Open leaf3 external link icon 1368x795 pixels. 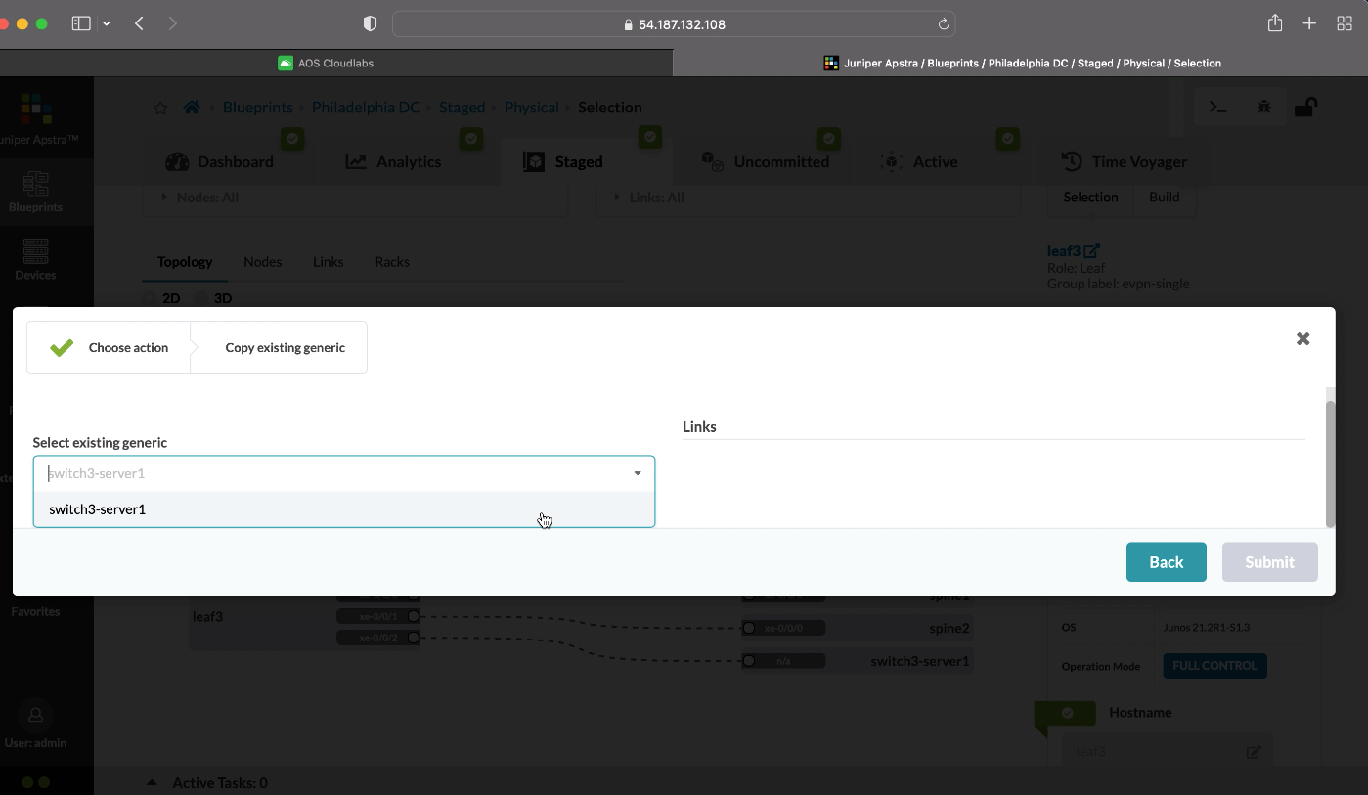(x=1092, y=252)
